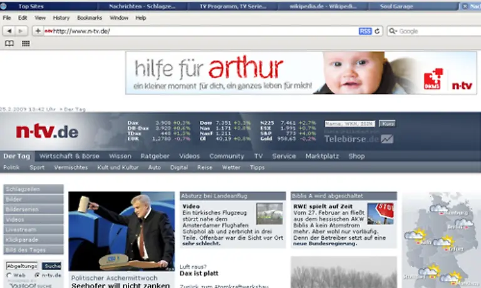This screenshot has height=288, width=481.
Task: Click the Name, WKN, ISIN stock search field
Action: [349, 123]
